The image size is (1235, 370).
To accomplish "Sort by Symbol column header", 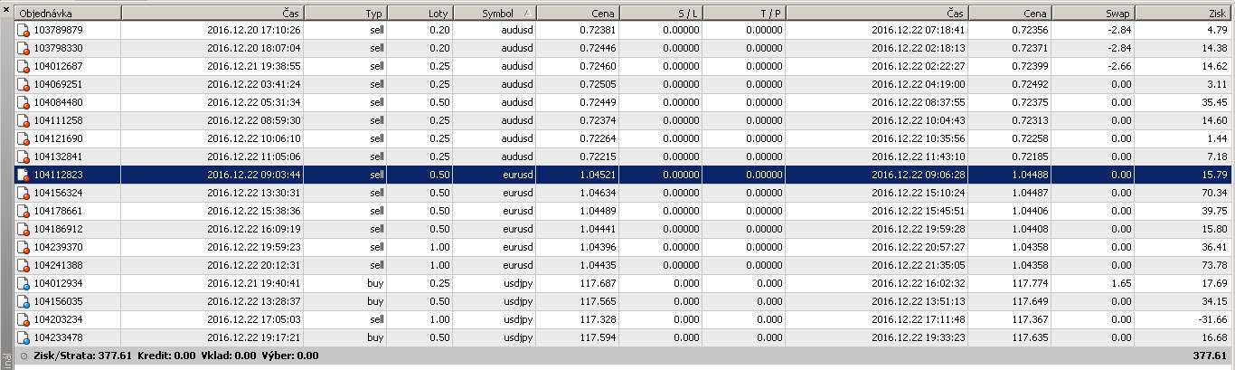I will (x=495, y=14).
